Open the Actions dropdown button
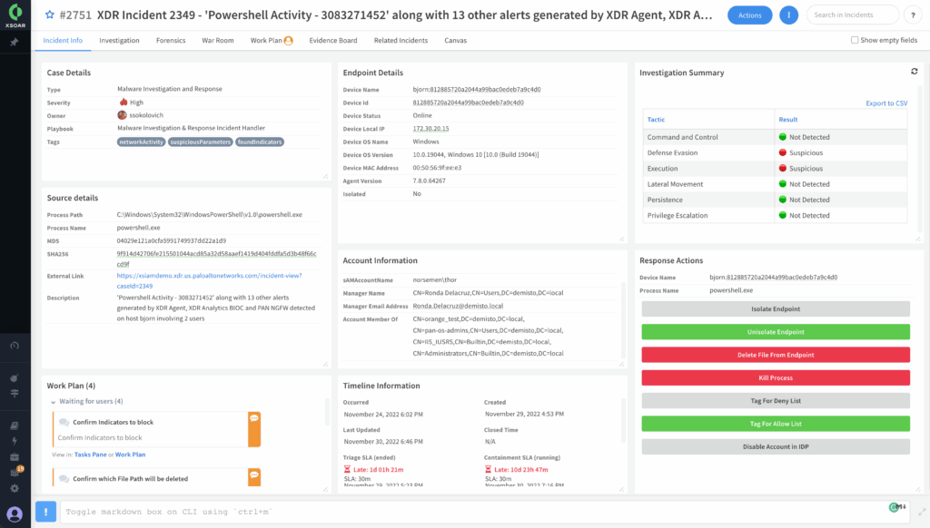Viewport: 930px width, 528px height. (x=749, y=15)
